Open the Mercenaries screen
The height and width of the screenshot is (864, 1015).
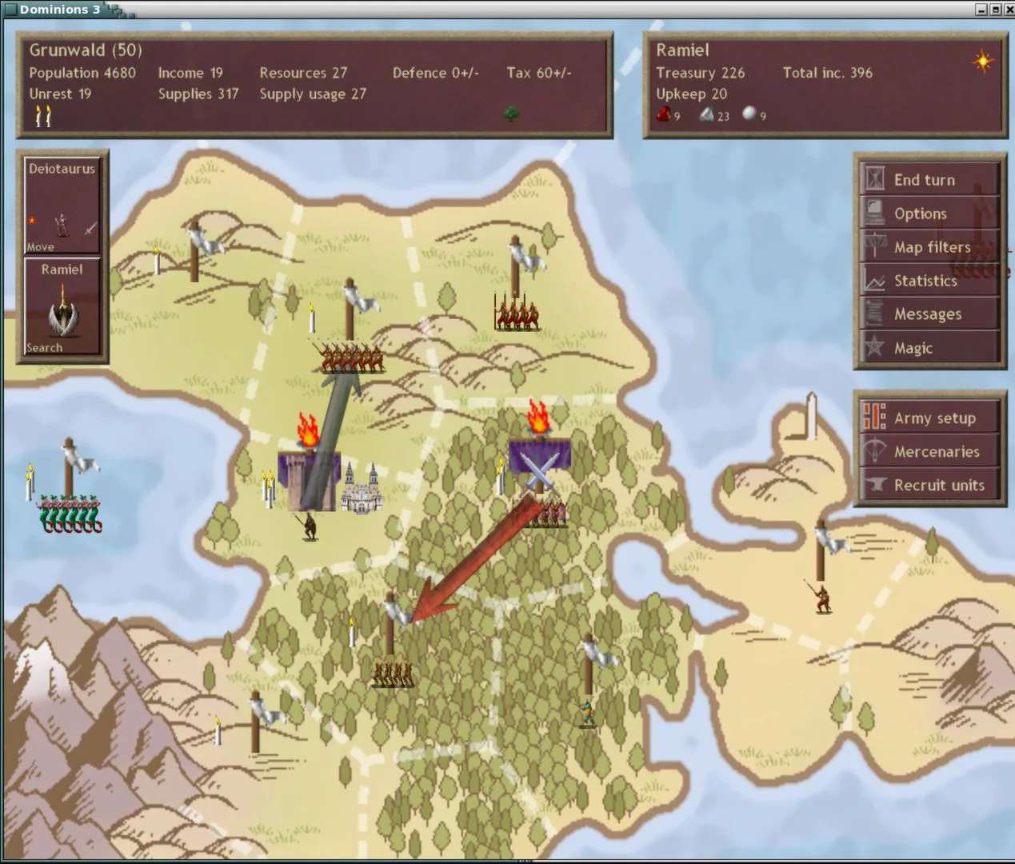point(929,451)
